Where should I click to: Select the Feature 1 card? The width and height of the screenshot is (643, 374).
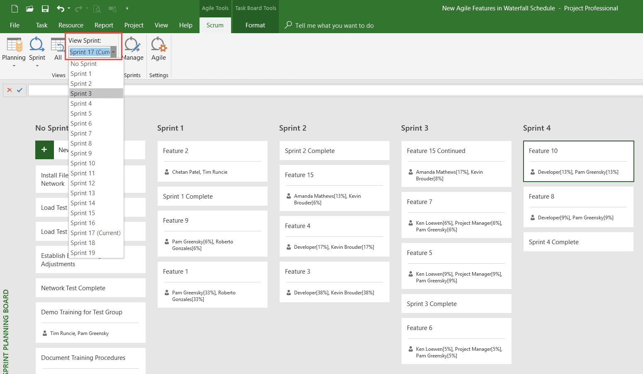click(212, 284)
